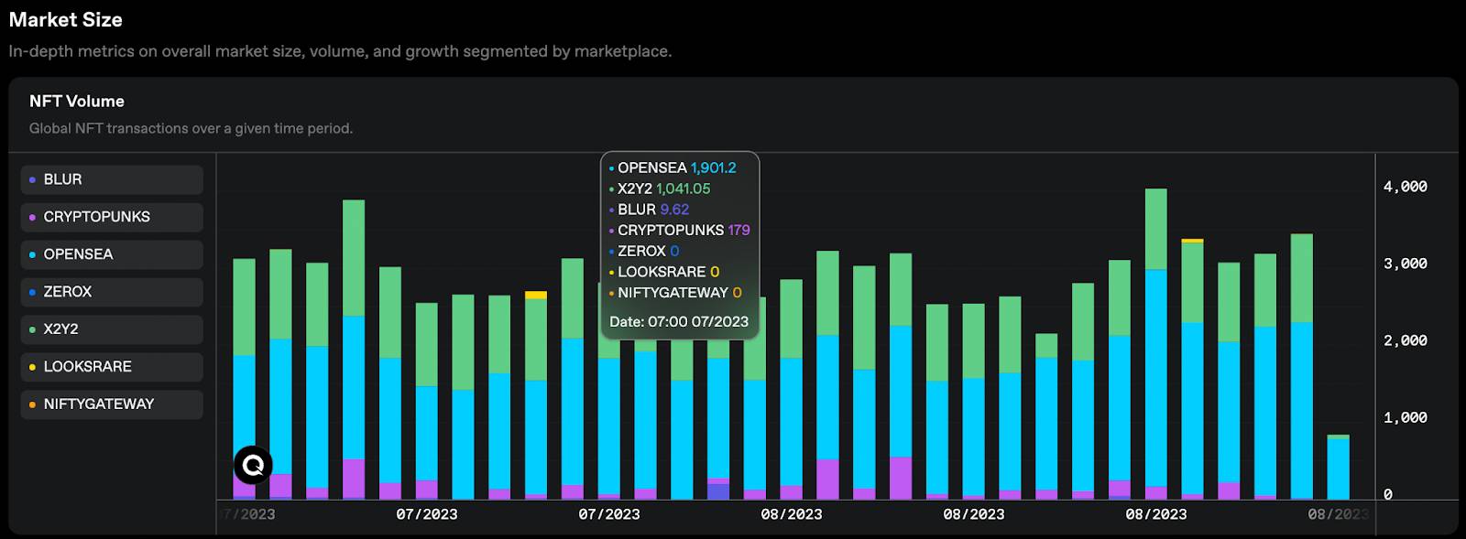The image size is (1466, 539).
Task: Click tooltip line LOOKSRARE 0
Action: (x=664, y=272)
